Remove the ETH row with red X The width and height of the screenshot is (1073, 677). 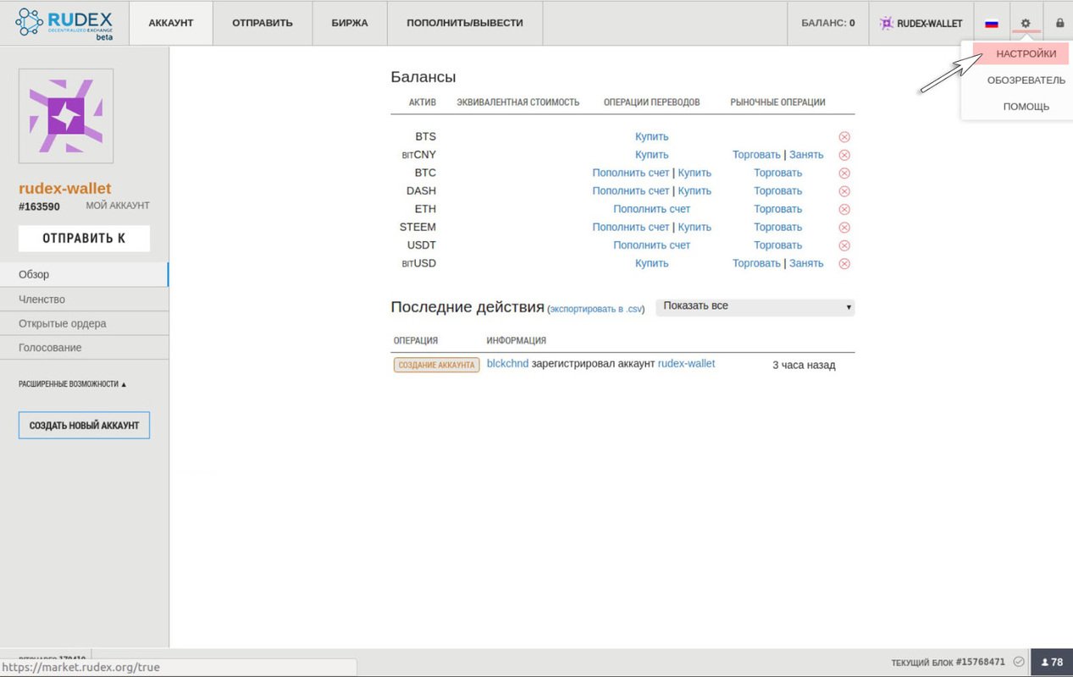coord(844,209)
